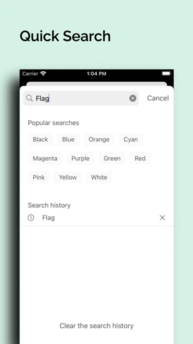193x344 pixels.
Task: Tap the Red search tag
Action: coord(140,158)
